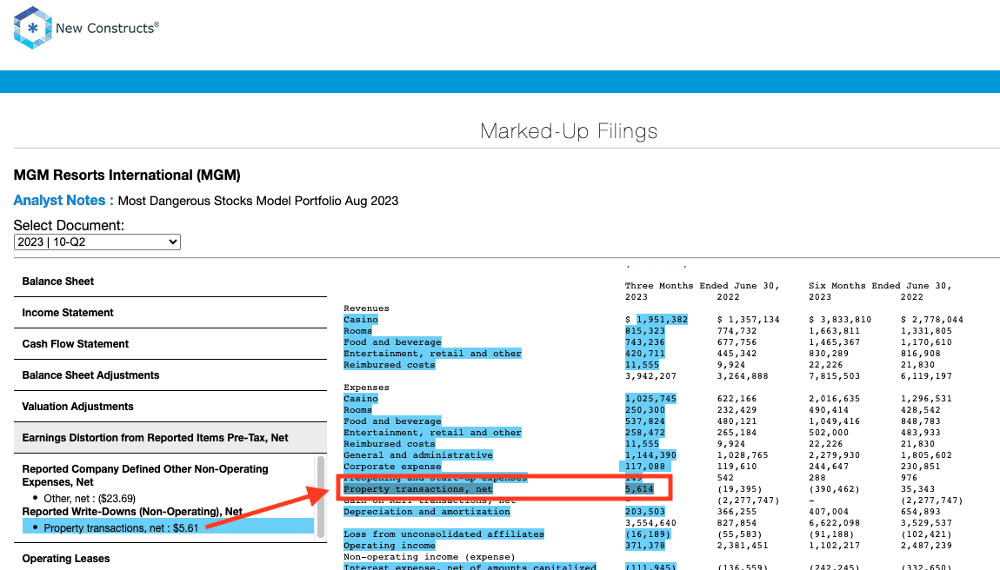Image resolution: width=1000 pixels, height=570 pixels.
Task: Click the total revenue value 3,942,207
Action: coord(650,376)
